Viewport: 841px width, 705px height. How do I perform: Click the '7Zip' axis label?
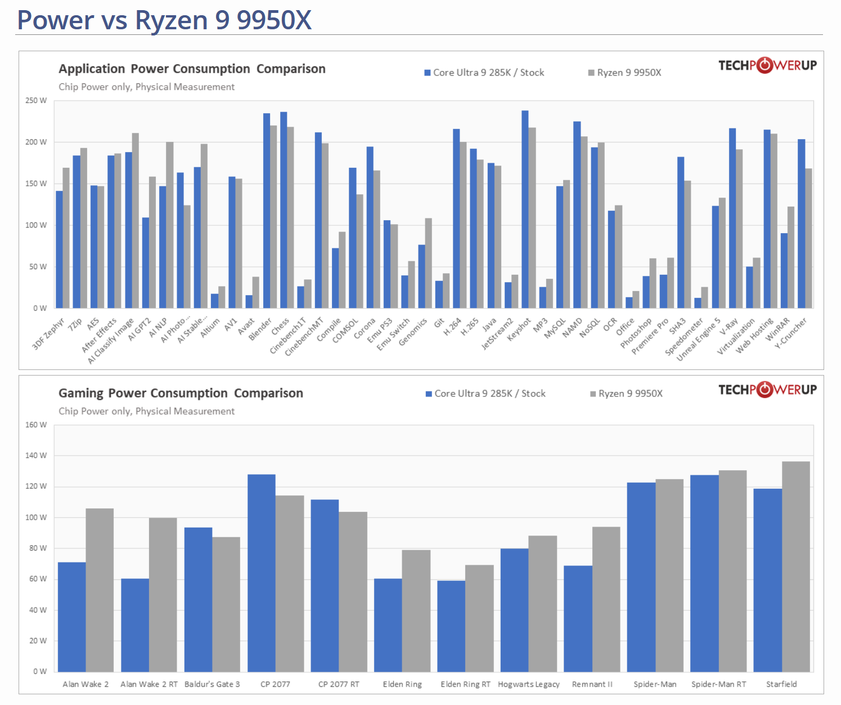click(x=75, y=324)
